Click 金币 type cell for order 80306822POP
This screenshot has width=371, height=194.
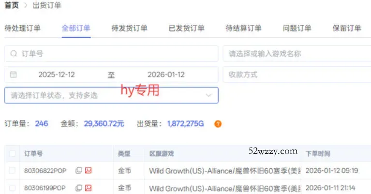124,171
